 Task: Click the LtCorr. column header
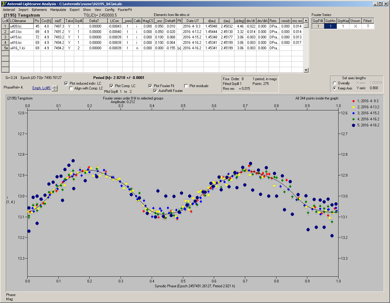115,21
